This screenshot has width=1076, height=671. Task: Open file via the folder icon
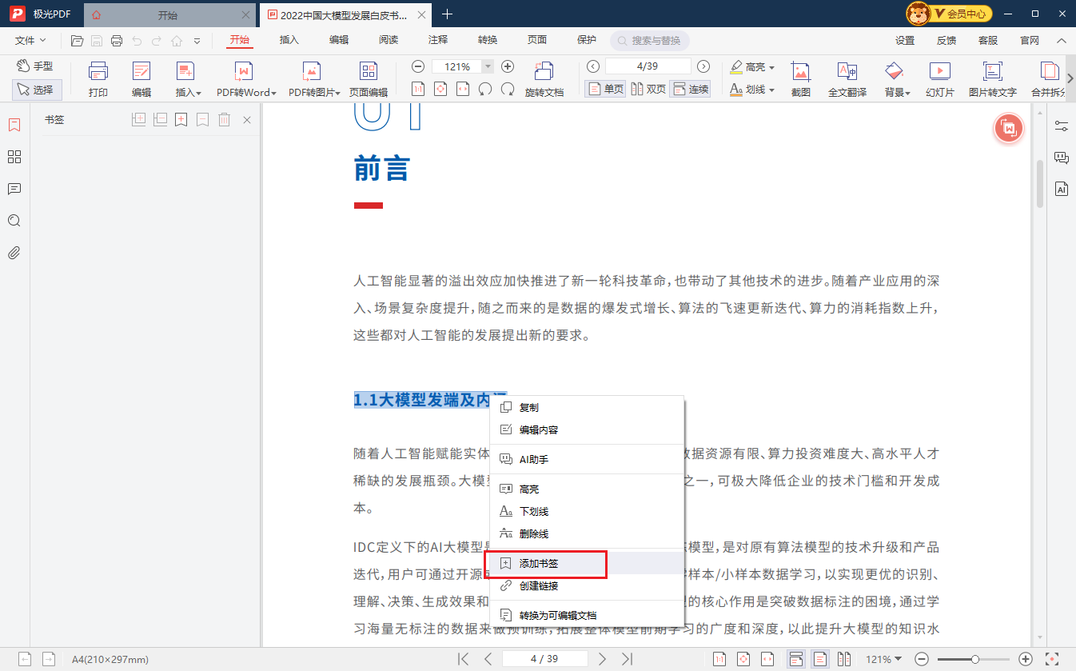pyautogui.click(x=77, y=41)
